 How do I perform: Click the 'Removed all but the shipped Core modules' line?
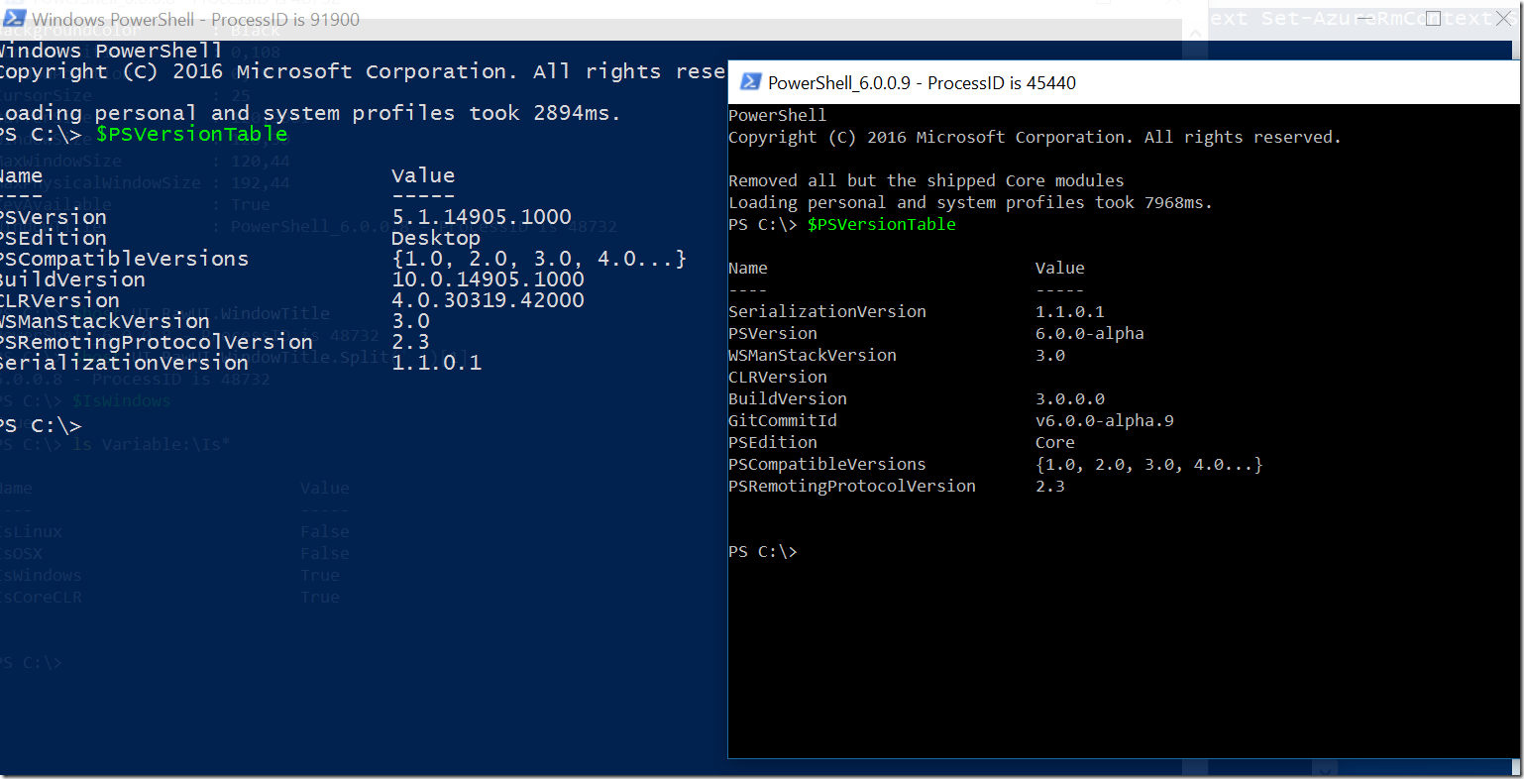click(925, 181)
